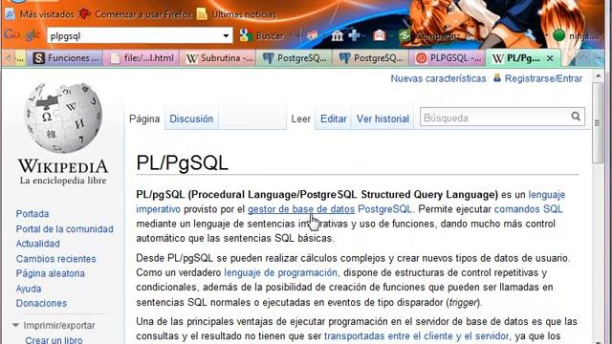Open the comandos SQL link
Viewport: 612px width, 344px height.
point(528,209)
